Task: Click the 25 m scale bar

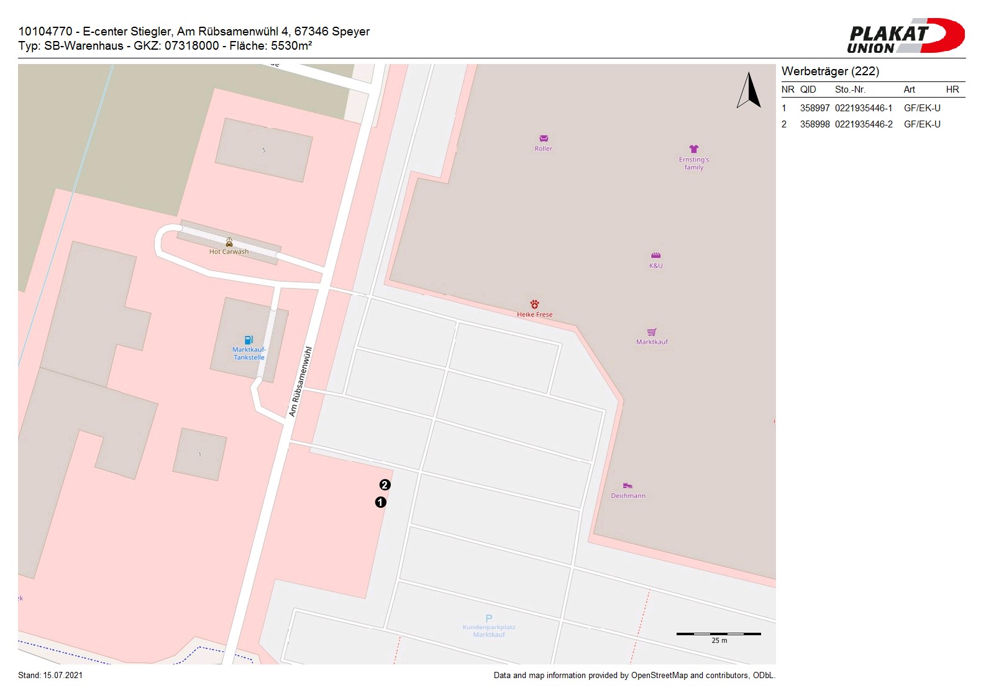Action: coord(718,634)
